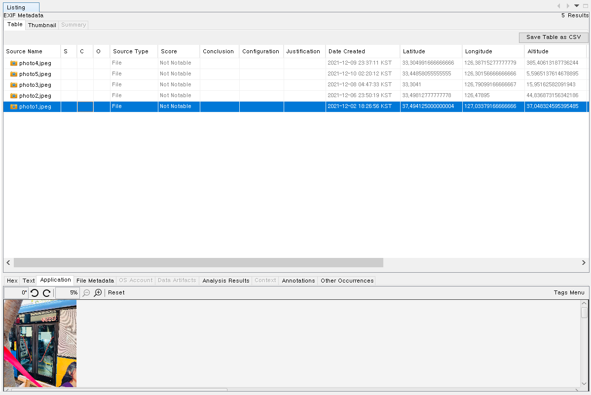The width and height of the screenshot is (591, 395).
Task: Click altitude 385.40613187736244 cell
Action: click(x=555, y=63)
